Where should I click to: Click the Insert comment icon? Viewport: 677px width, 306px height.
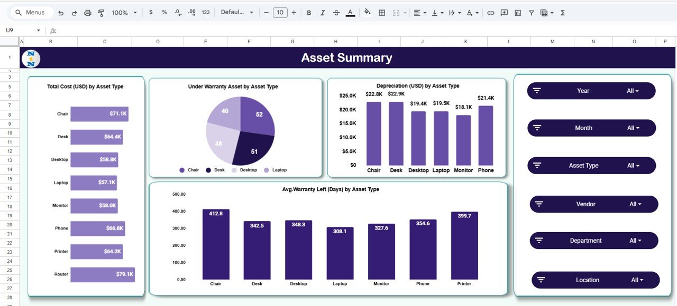pos(504,13)
